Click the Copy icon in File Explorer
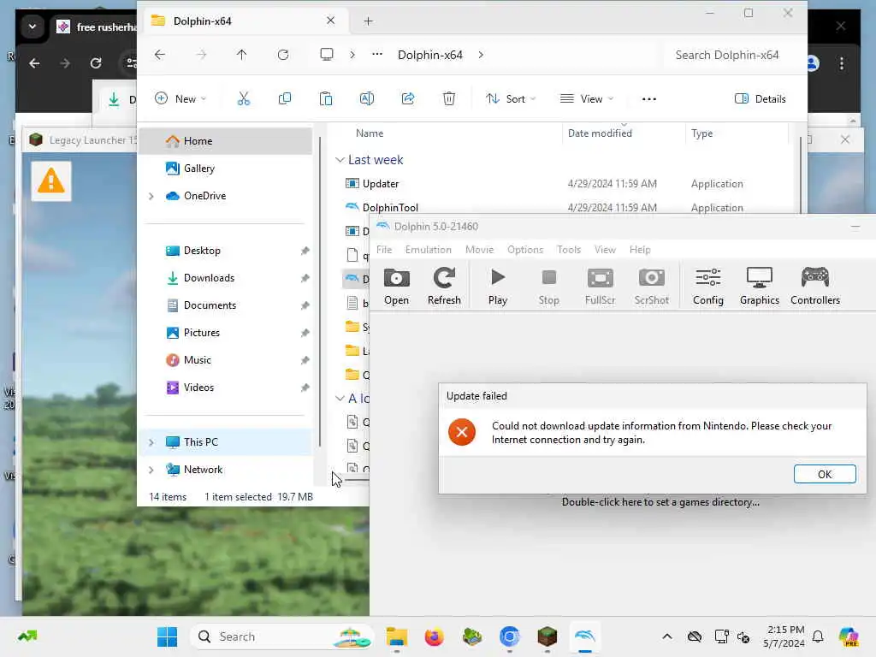This screenshot has height=657, width=876. [284, 99]
